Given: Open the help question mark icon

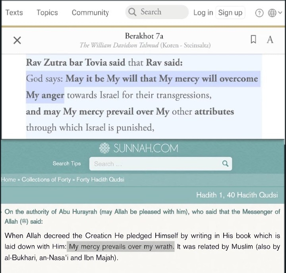Looking at the screenshot, I should 259,13.
